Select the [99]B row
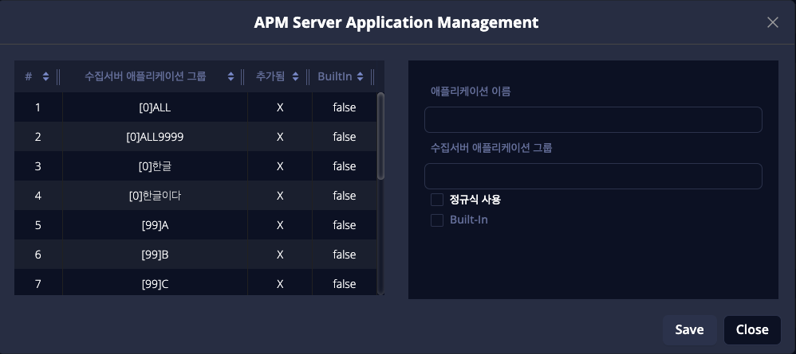 point(155,255)
